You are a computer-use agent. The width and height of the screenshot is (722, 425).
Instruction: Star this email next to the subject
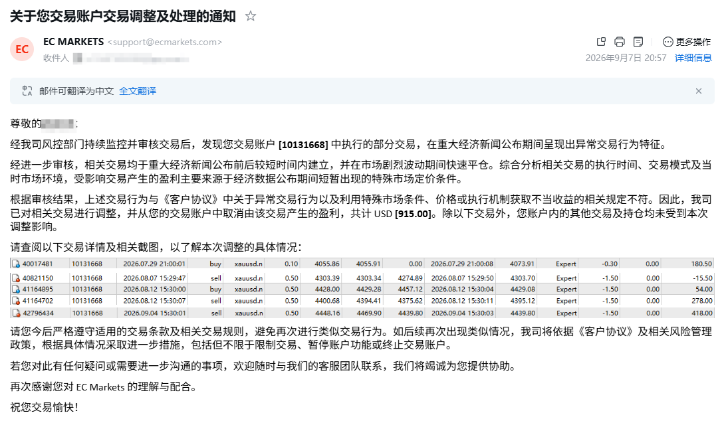(251, 16)
